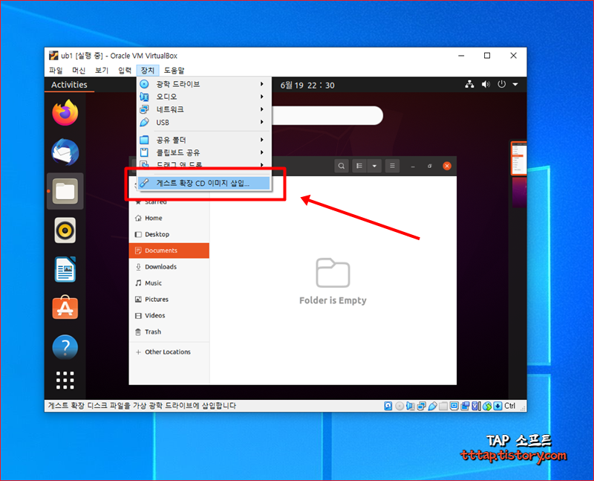This screenshot has width=594, height=481.
Task: Click the network status bar icon
Action: tap(421, 406)
